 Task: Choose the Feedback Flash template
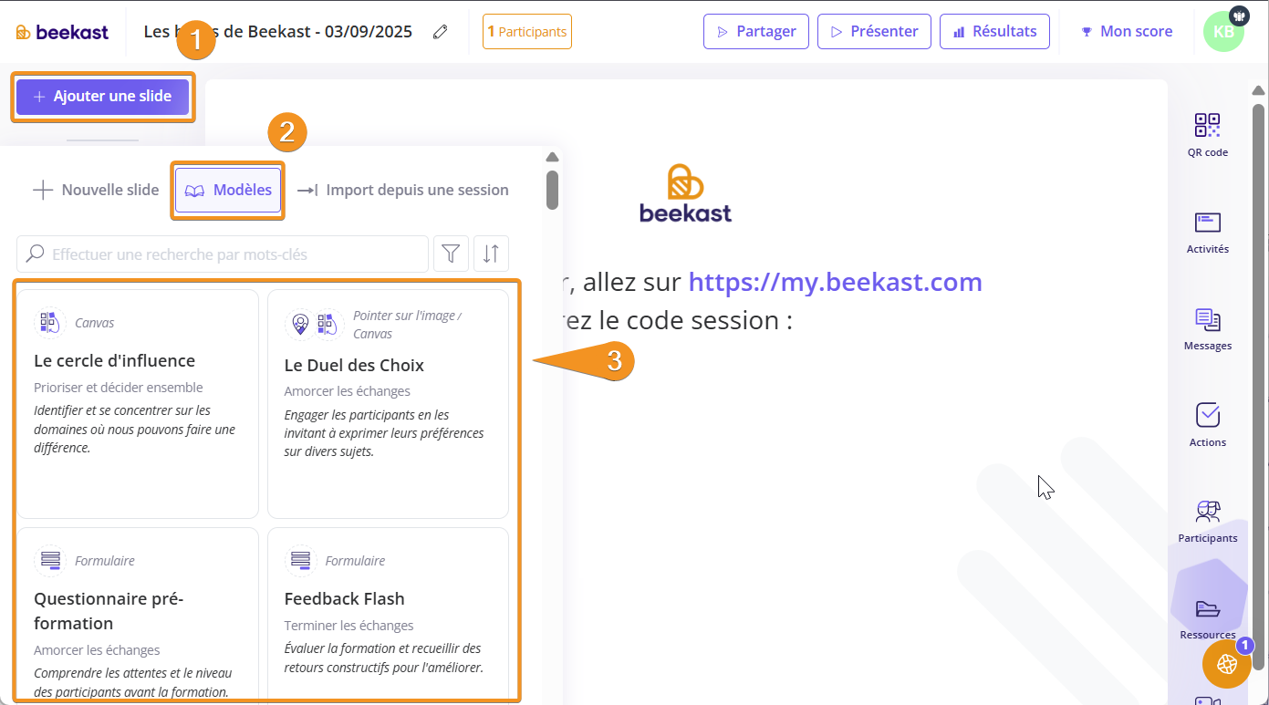point(388,613)
